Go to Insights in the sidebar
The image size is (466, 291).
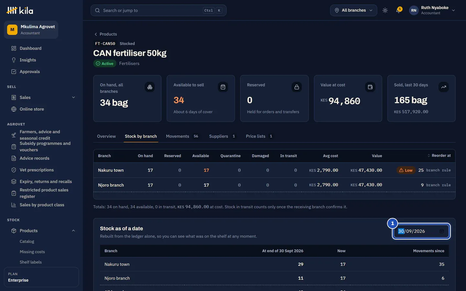tap(41, 60)
